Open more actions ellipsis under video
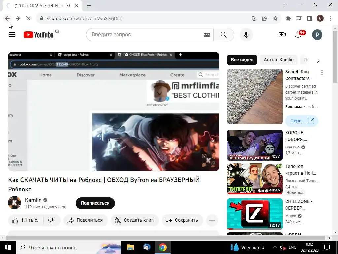This screenshot has width=338, height=254. [x=212, y=220]
